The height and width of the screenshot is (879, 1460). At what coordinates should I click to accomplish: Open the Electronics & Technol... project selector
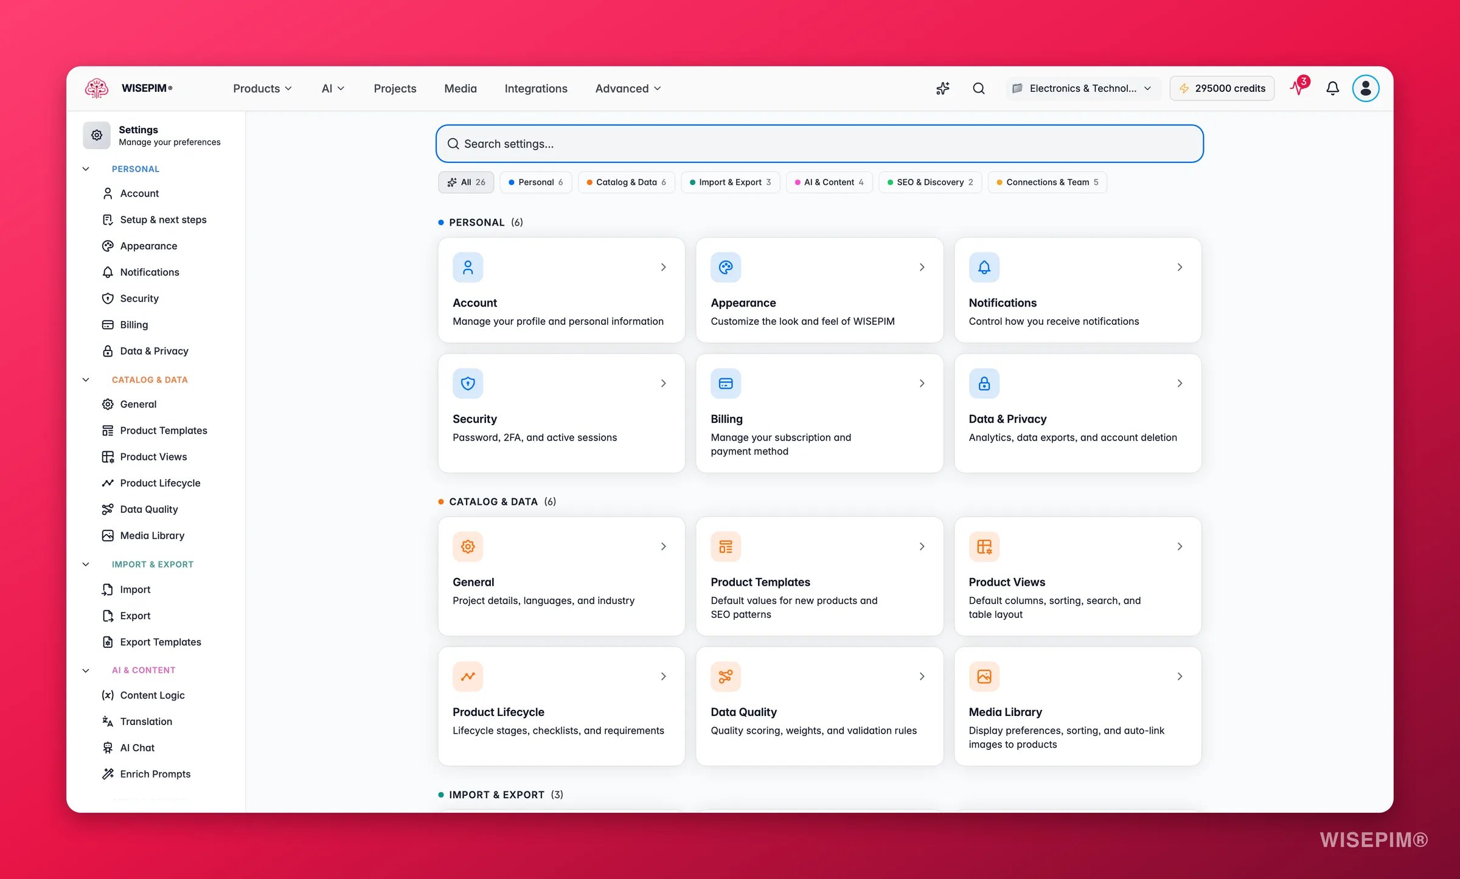(1082, 88)
